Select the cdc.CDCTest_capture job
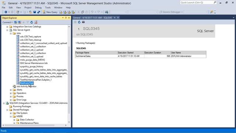Viewport: 236px width, 133px height. coord(31,37)
